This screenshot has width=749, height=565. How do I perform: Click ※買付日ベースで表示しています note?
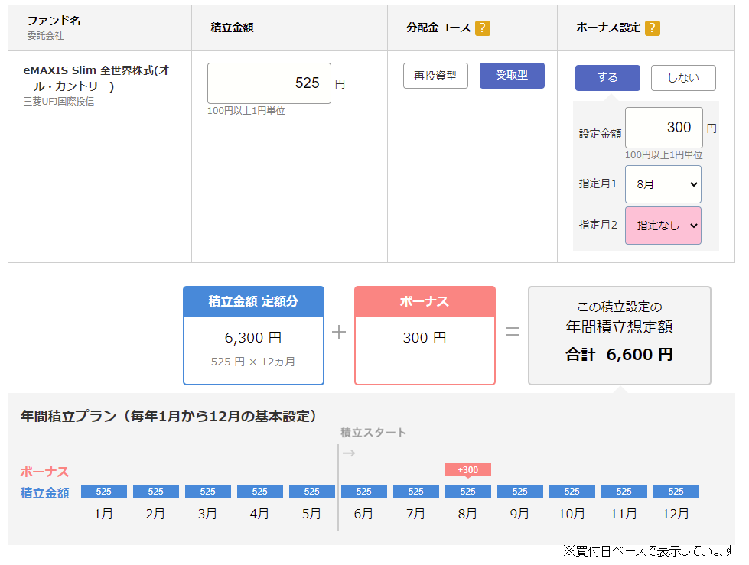pyautogui.click(x=649, y=551)
